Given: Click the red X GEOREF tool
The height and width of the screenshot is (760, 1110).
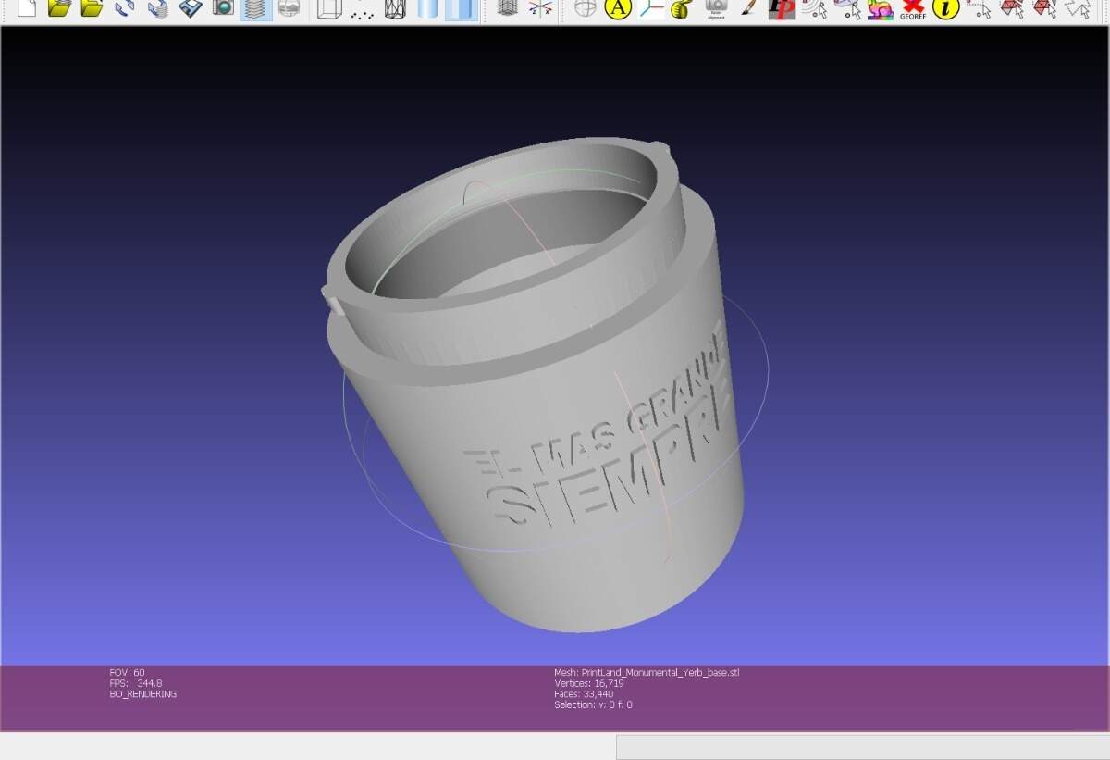Looking at the screenshot, I should pos(913,9).
